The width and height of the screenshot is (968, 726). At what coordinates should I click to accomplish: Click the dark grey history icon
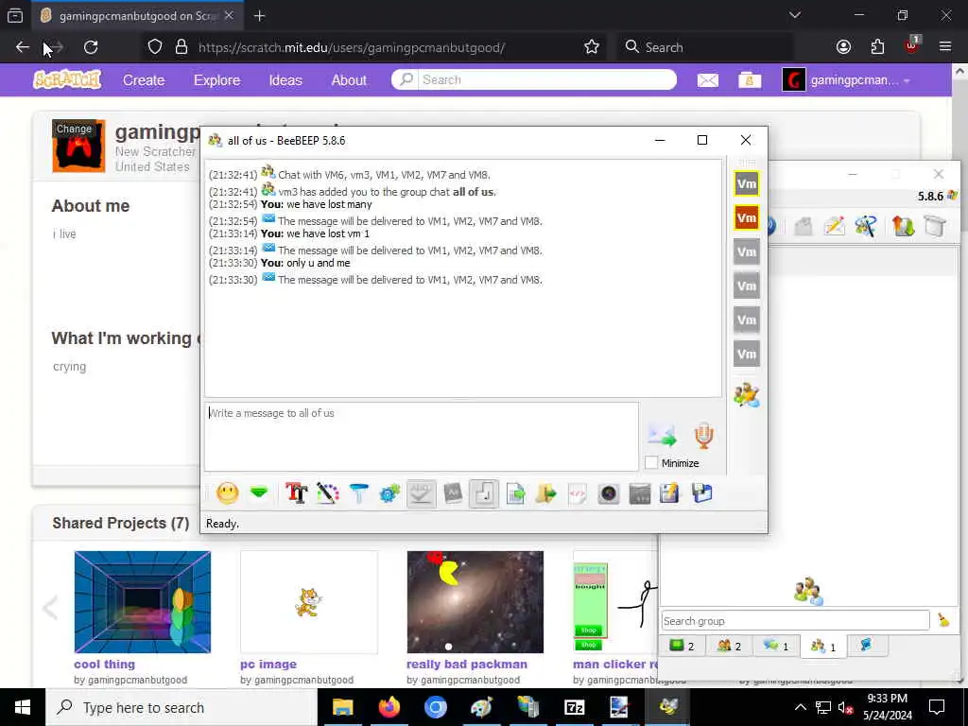pos(640,493)
